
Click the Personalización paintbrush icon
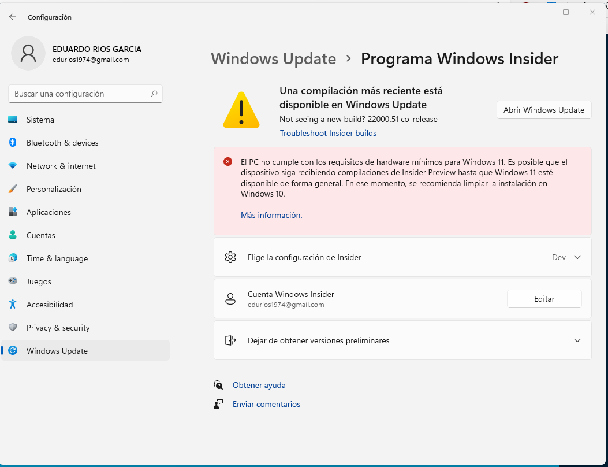tap(13, 189)
